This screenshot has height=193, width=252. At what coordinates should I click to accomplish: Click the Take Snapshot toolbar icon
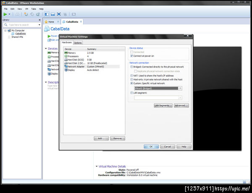(26, 14)
